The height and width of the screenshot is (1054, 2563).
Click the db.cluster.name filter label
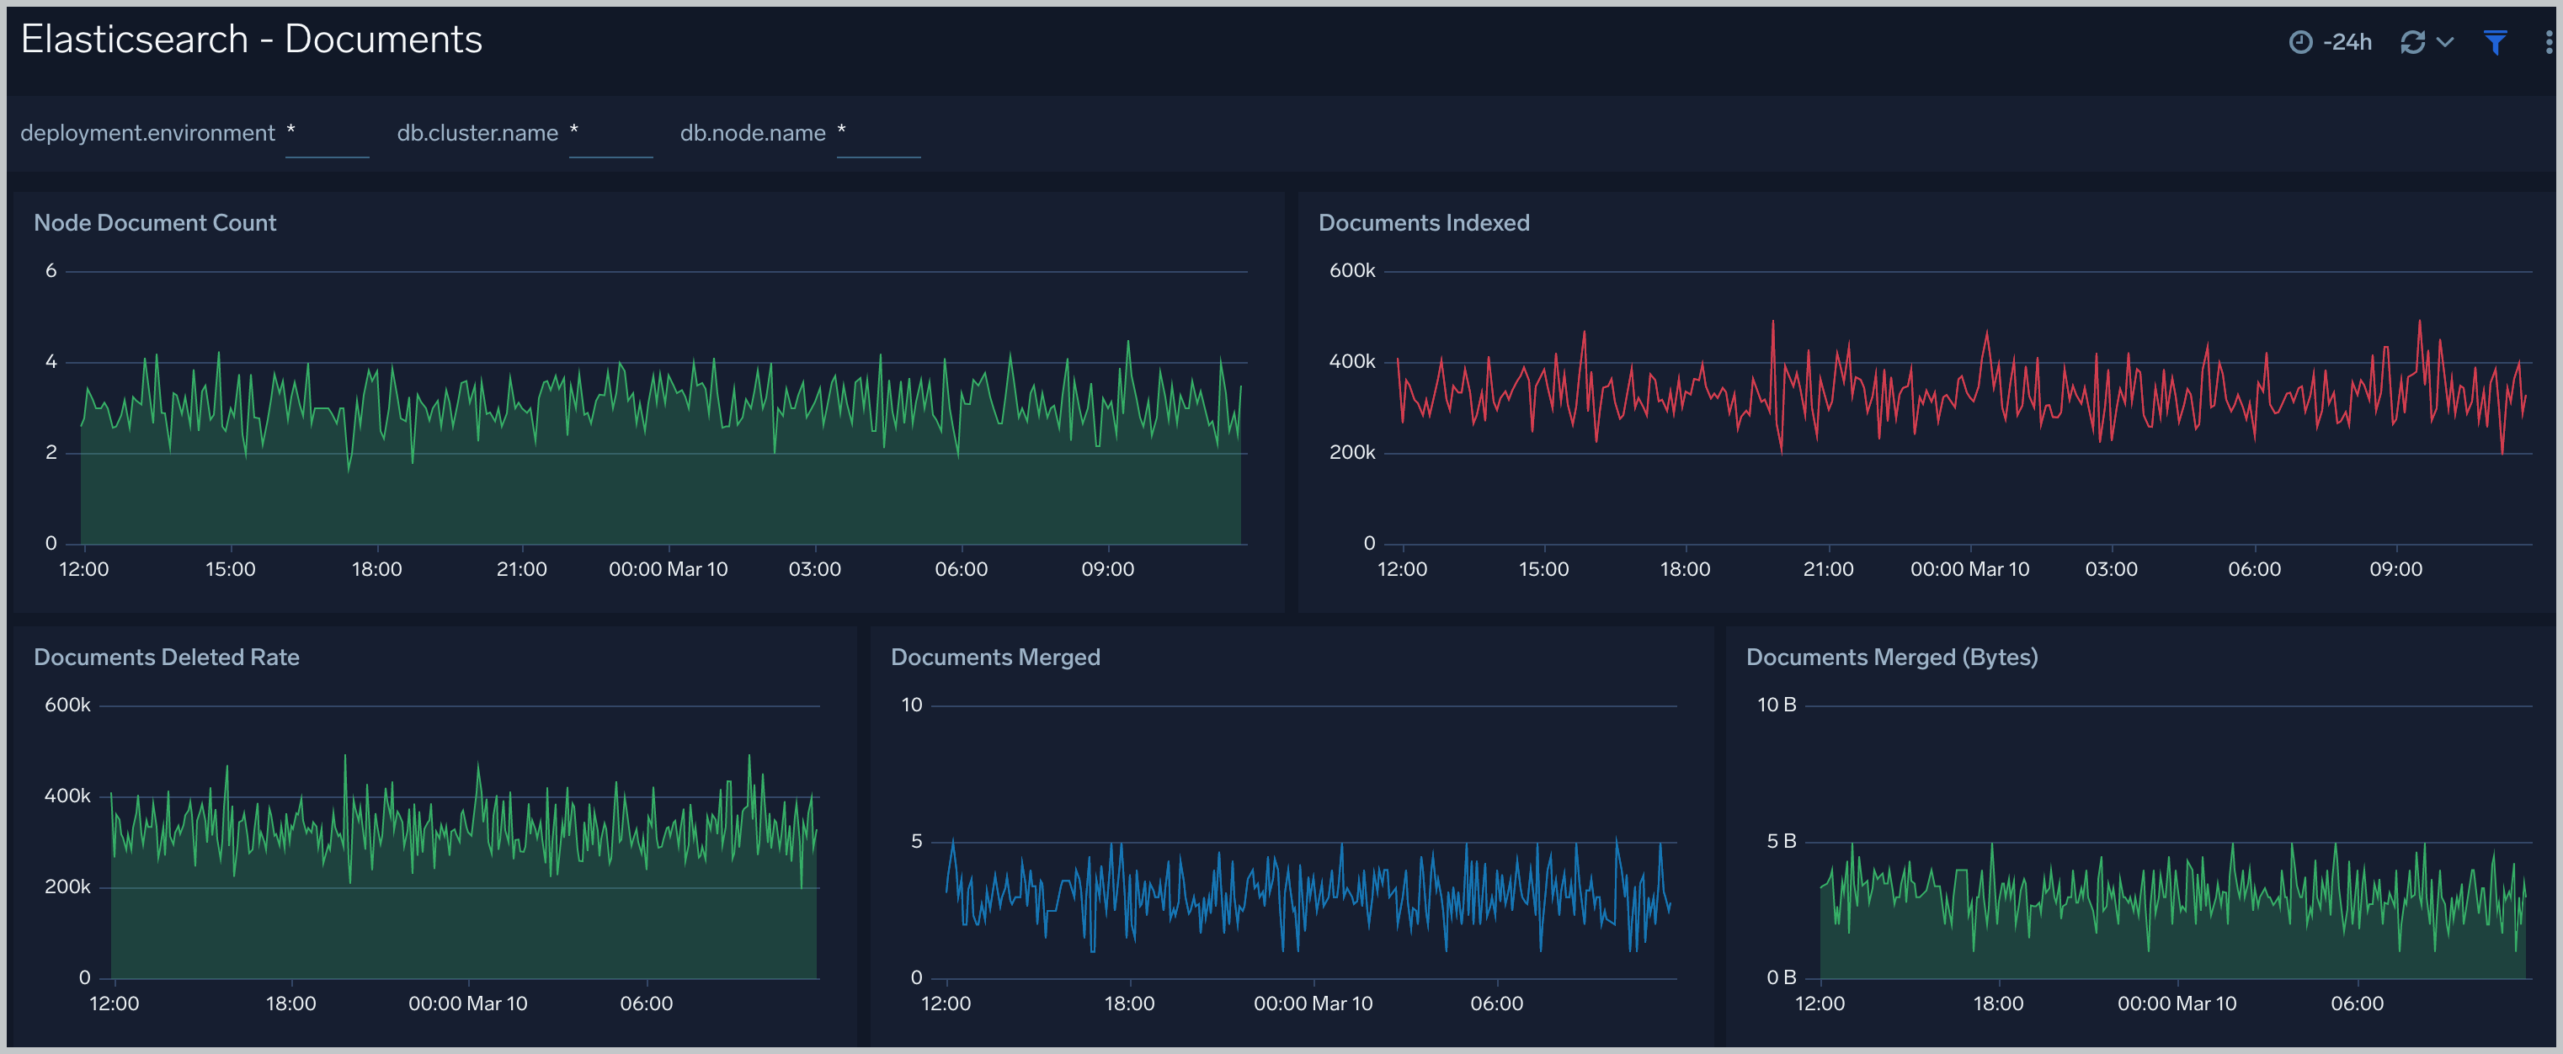pyautogui.click(x=477, y=133)
